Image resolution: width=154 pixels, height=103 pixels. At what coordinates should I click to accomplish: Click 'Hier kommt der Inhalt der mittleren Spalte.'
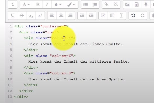(79, 62)
